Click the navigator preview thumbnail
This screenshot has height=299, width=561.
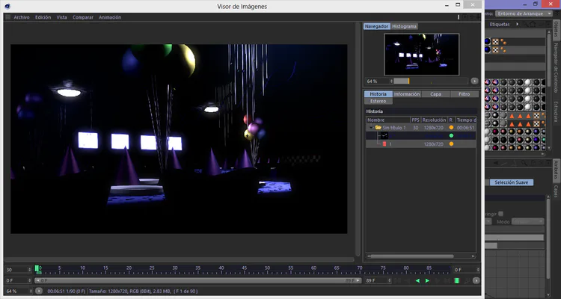pyautogui.click(x=421, y=55)
